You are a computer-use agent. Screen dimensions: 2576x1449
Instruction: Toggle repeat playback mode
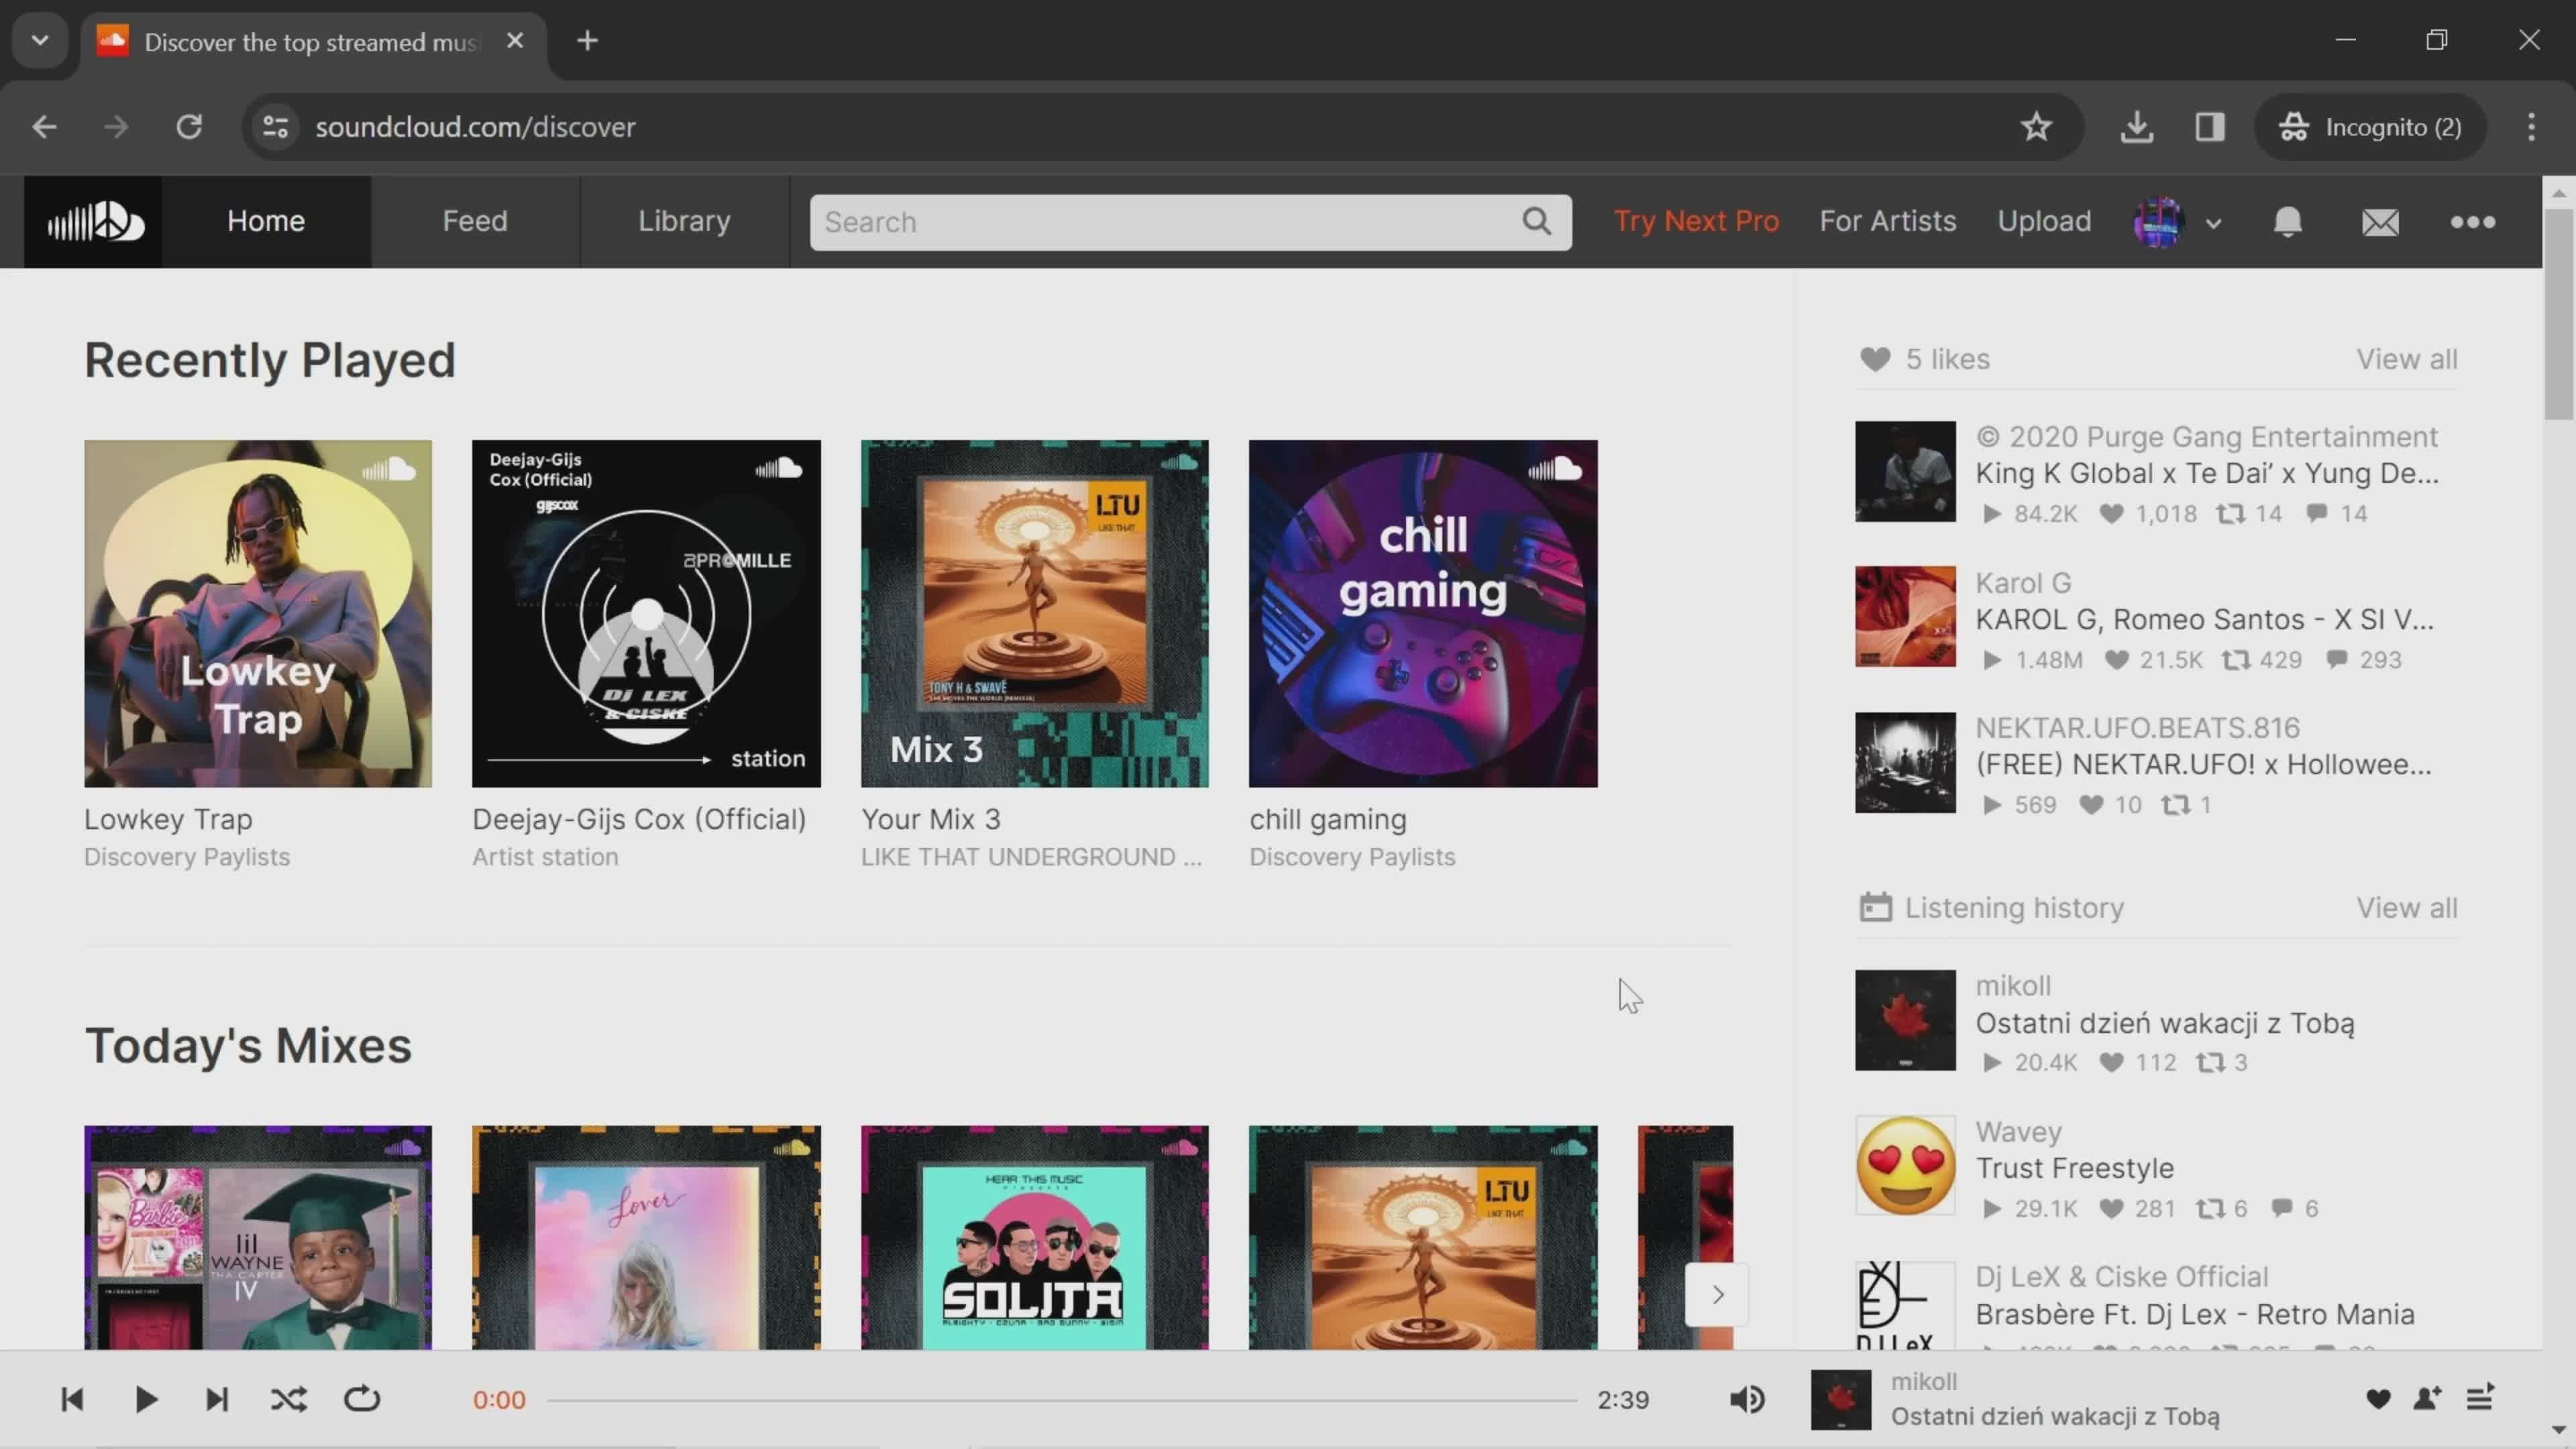(x=361, y=1399)
